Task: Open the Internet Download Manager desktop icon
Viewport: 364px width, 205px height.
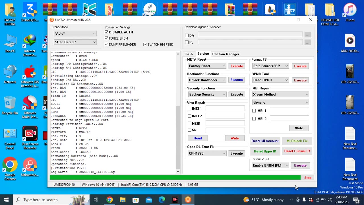Action: point(30,46)
